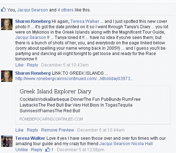The width and height of the screenshot is (176, 153).
Task: Open Sharon Roneberg's avatar on the first comment
Action: click(7, 24)
